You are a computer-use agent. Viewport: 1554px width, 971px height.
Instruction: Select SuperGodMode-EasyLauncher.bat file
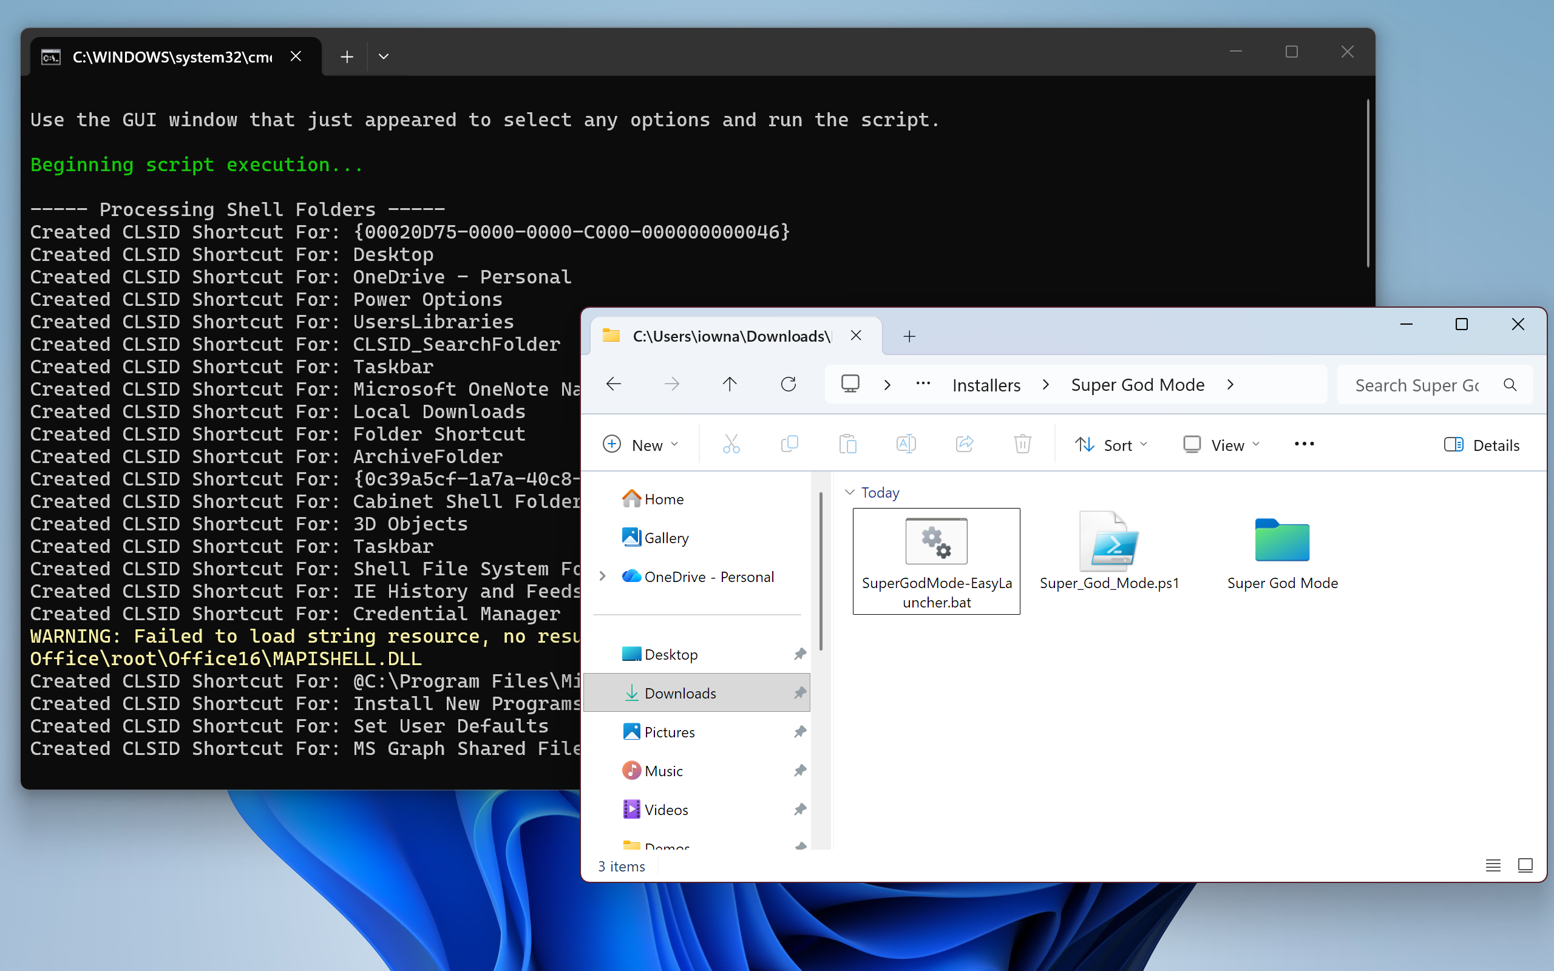click(936, 561)
